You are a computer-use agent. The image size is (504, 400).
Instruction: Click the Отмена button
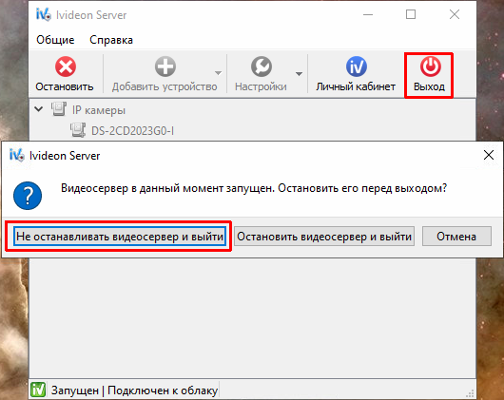tap(456, 237)
